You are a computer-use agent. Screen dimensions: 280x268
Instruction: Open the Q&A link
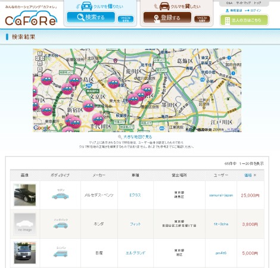click(229, 3)
